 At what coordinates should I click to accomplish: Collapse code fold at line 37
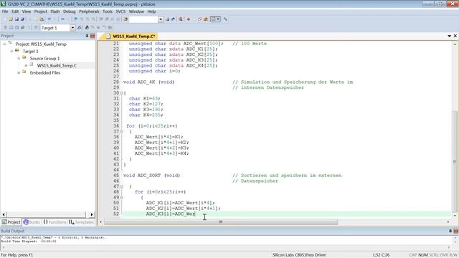coord(122,132)
